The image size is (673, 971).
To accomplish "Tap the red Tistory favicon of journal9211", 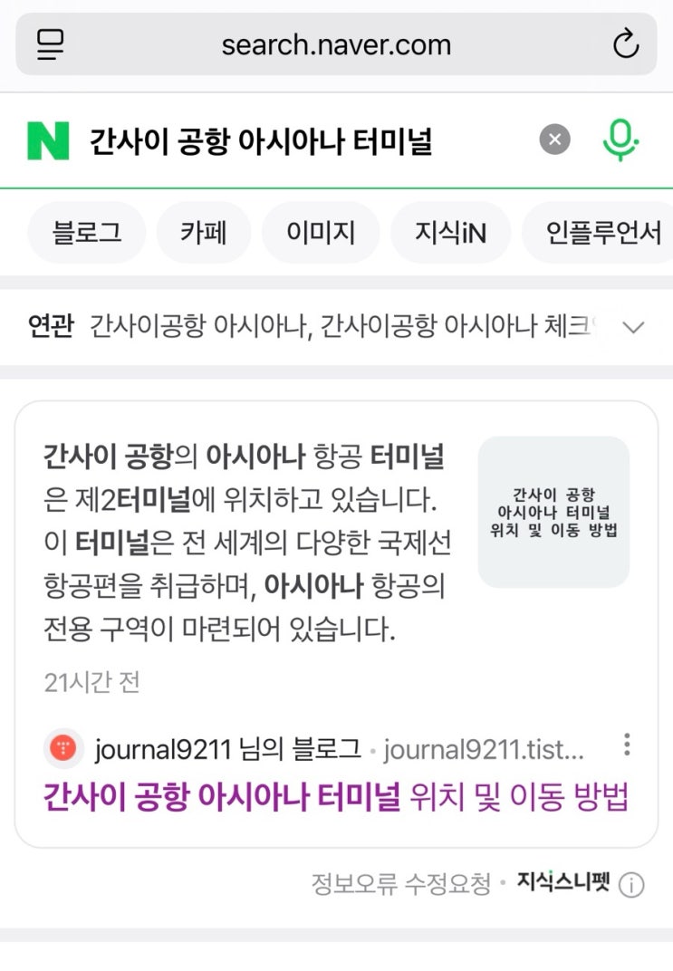I will point(63,748).
